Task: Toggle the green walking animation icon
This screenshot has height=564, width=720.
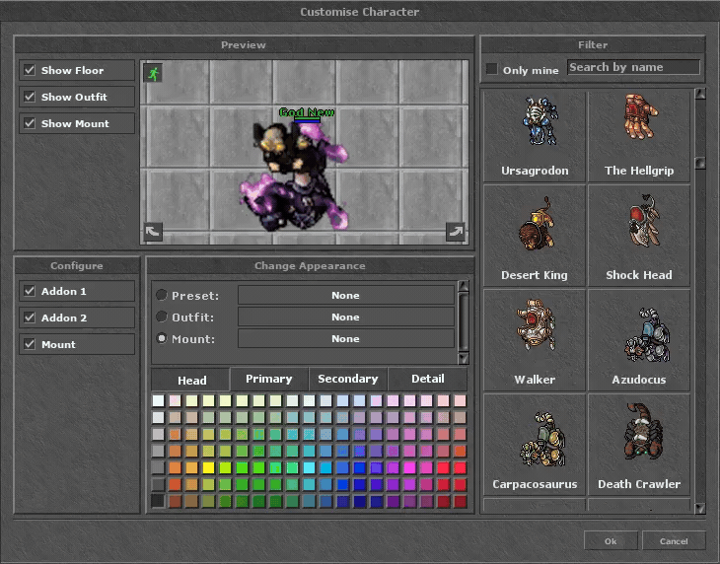Action: coord(153,73)
